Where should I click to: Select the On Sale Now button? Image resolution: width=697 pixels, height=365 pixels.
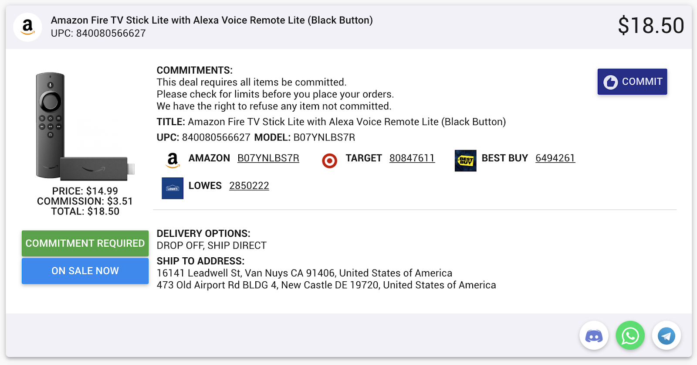85,271
